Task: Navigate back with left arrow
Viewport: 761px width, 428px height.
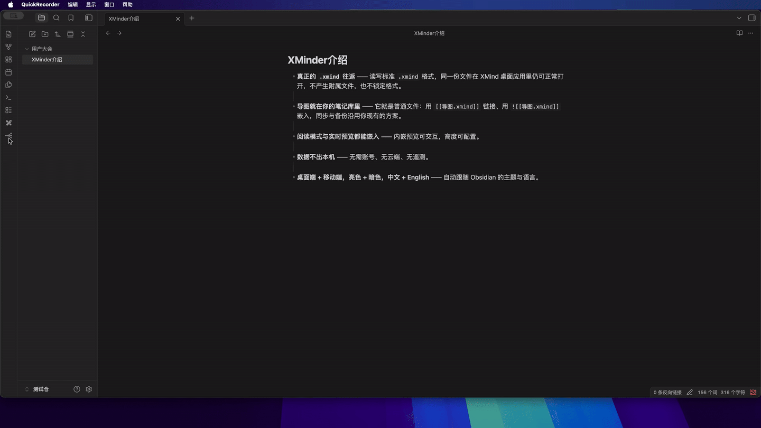Action: 108,33
